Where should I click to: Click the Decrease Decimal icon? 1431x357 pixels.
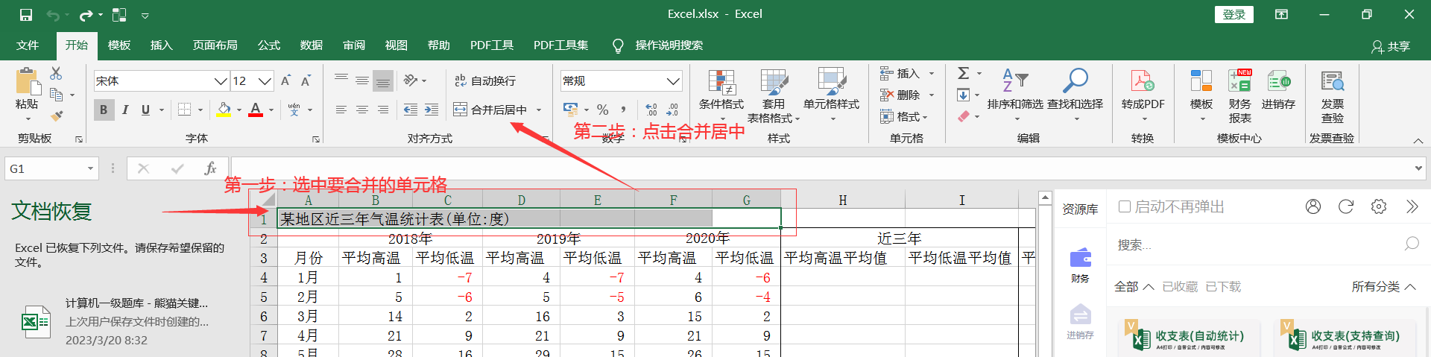point(672,110)
